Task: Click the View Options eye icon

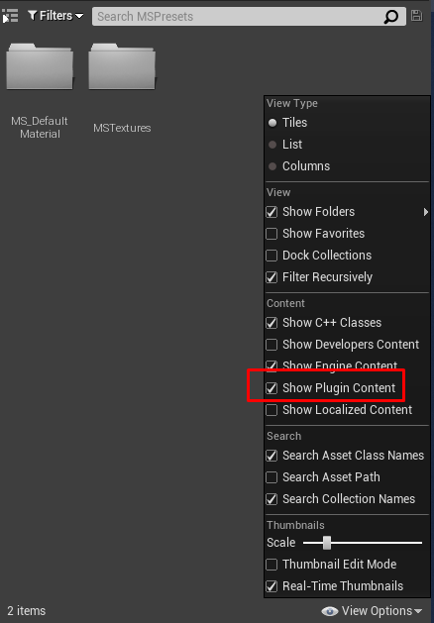Action: 330,611
